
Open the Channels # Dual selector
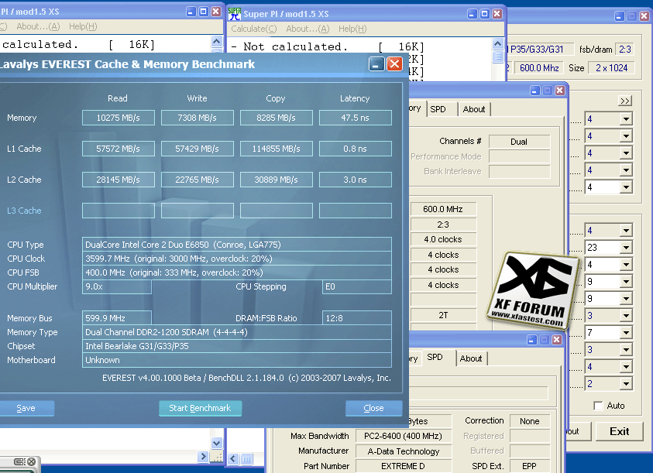pos(519,141)
